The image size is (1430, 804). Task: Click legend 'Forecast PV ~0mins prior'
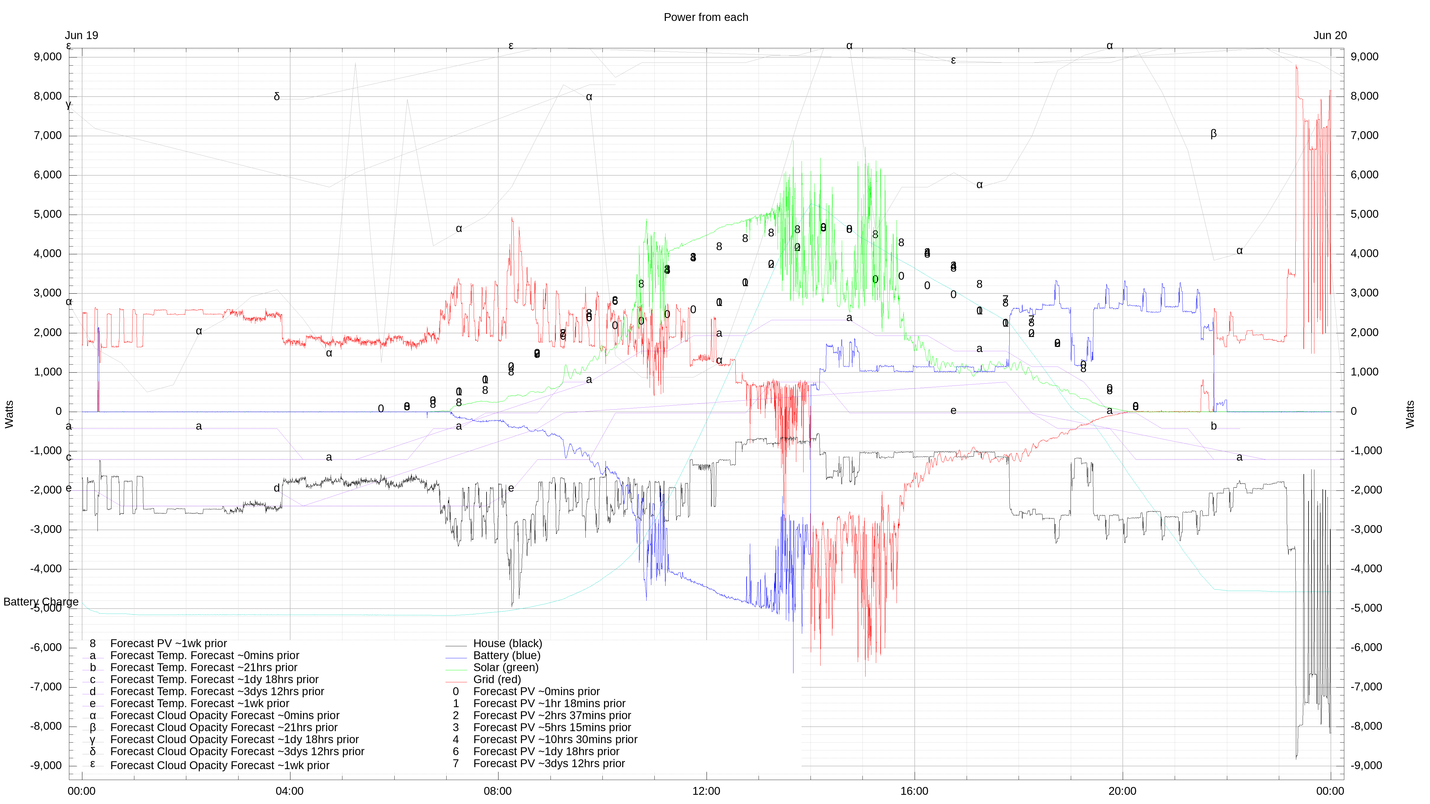point(536,692)
